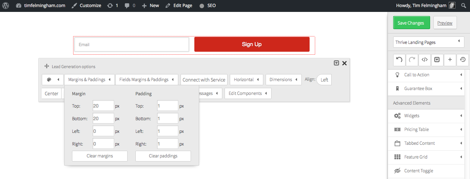Toggle the Margins & Paddings dropdown
The width and height of the screenshot is (470, 179).
[x=89, y=80]
